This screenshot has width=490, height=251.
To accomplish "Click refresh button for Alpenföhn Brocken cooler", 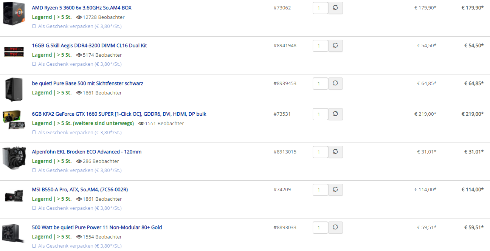I will pos(335,152).
